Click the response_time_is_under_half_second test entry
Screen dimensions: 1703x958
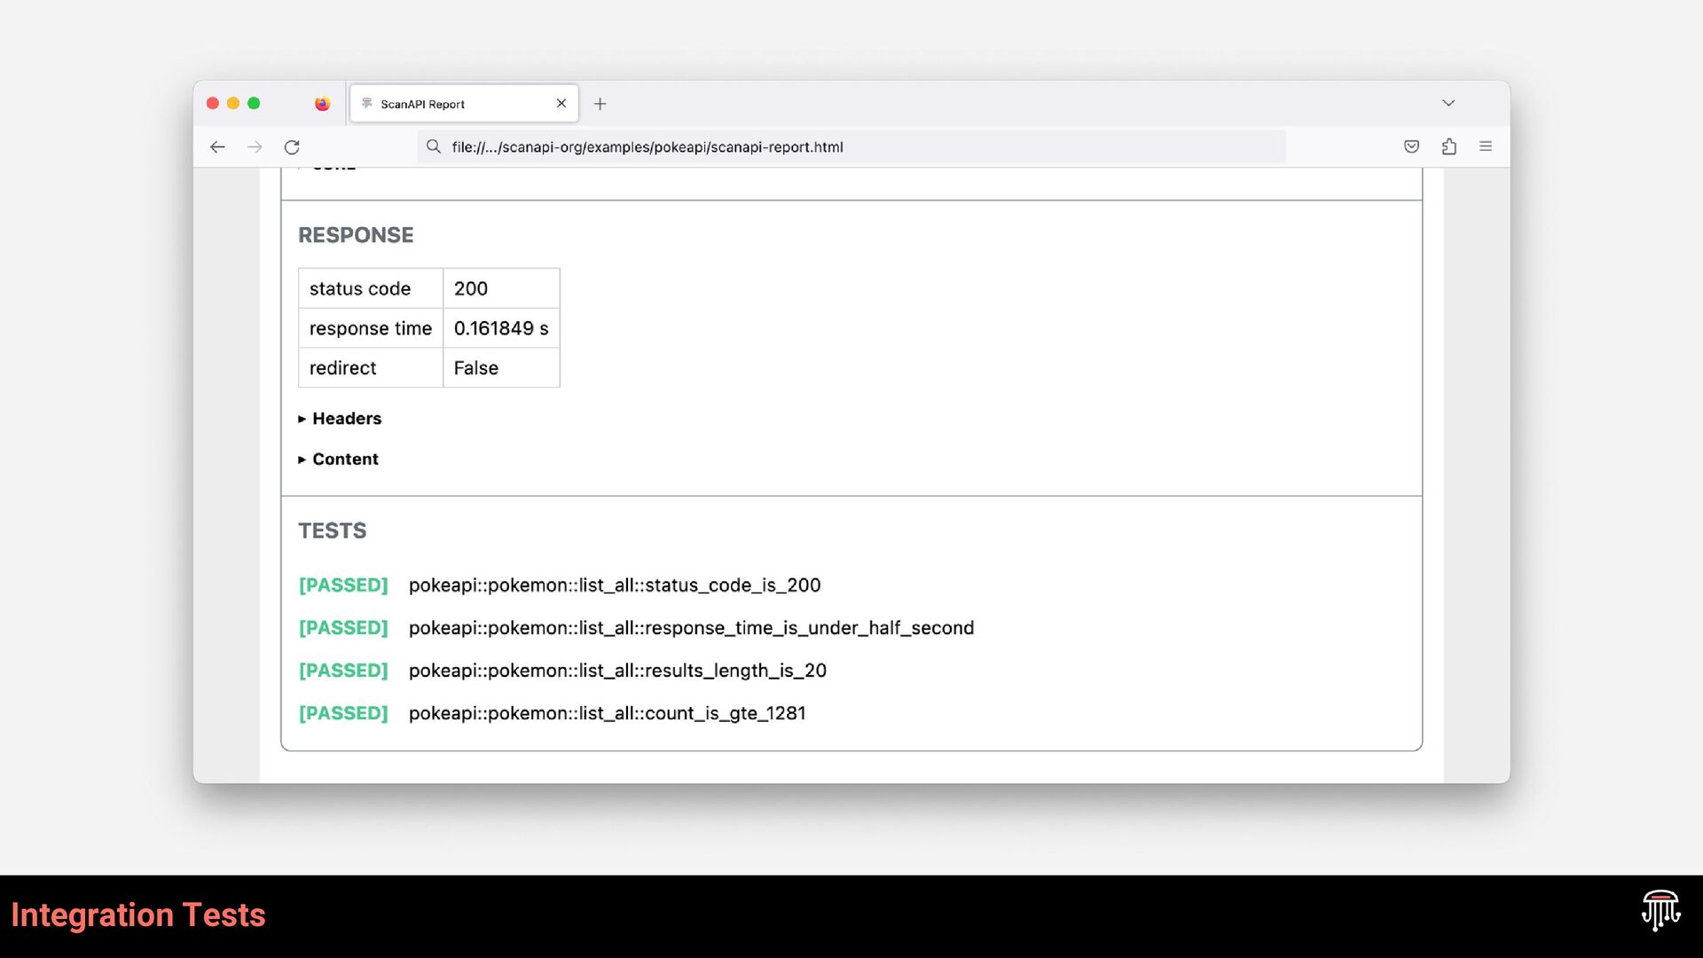pos(690,628)
